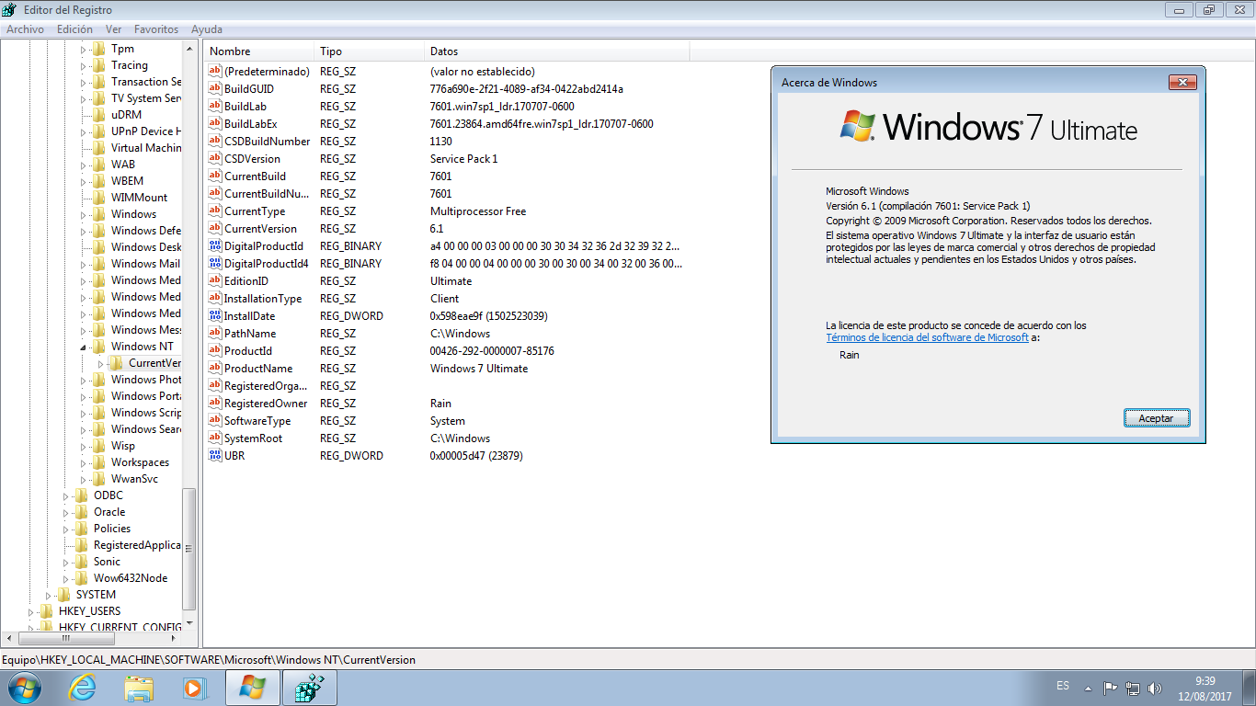Image resolution: width=1256 pixels, height=706 pixels.
Task: Select the ProductId value name
Action: [x=248, y=351]
